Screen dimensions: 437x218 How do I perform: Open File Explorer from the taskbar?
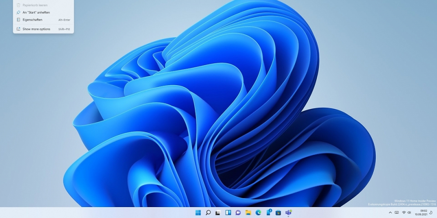[248, 213]
